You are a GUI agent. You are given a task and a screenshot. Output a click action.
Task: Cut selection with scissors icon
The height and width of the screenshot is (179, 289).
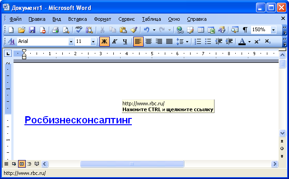[102, 30]
